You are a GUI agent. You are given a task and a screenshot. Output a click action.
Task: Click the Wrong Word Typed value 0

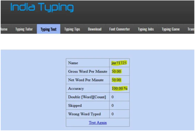[x=112, y=114]
